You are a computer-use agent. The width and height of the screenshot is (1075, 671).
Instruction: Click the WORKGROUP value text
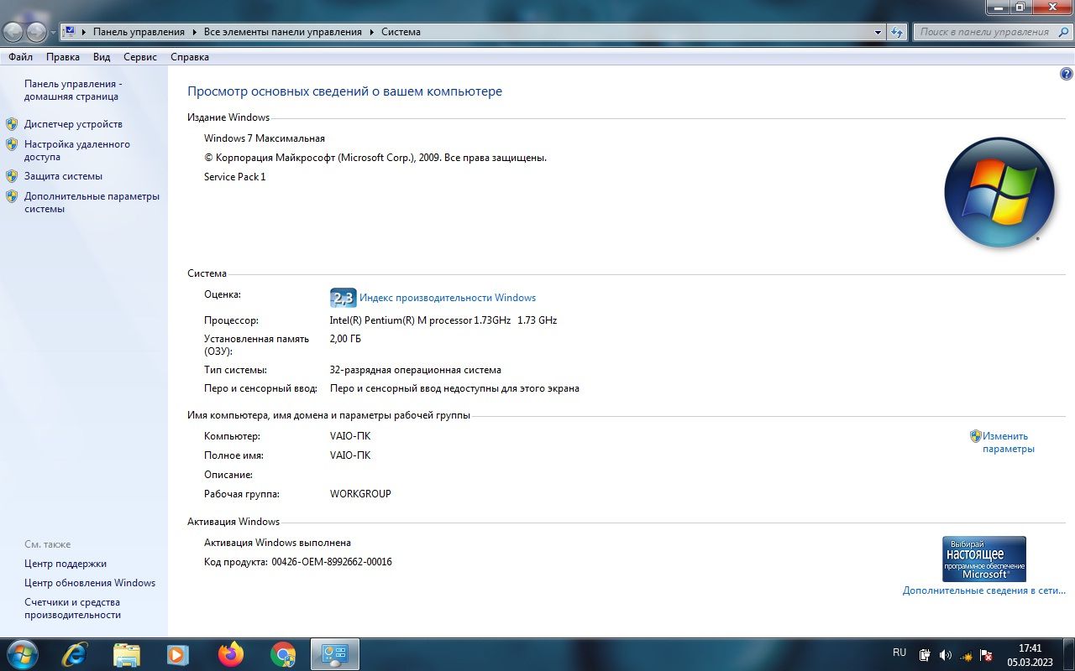[360, 494]
